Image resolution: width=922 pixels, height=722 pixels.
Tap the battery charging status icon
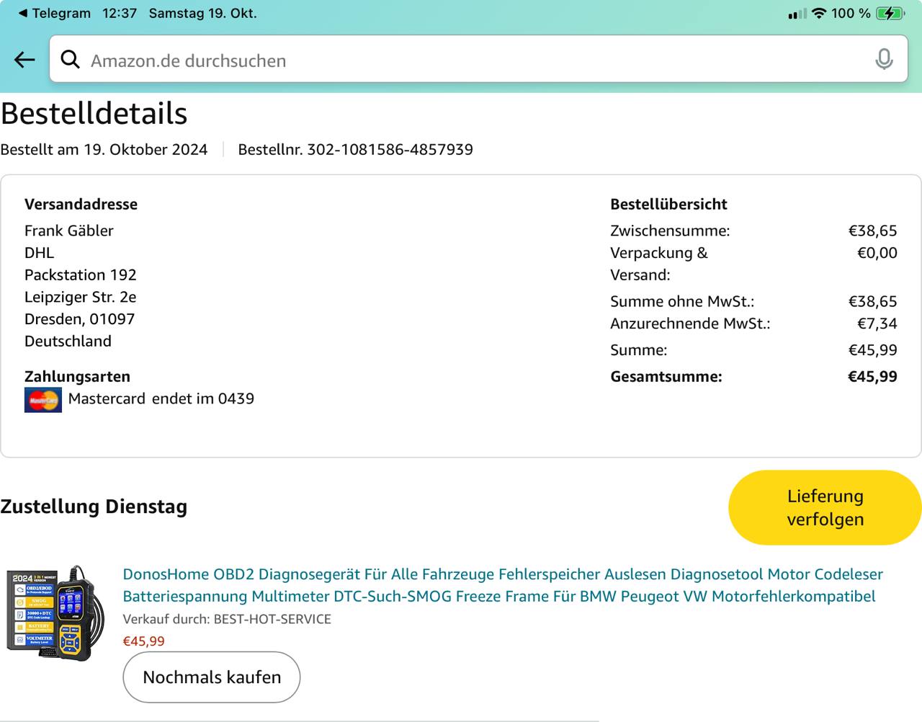coord(890,14)
